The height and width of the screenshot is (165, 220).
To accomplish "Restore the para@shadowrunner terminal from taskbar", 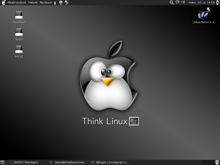I will pos(69,162).
